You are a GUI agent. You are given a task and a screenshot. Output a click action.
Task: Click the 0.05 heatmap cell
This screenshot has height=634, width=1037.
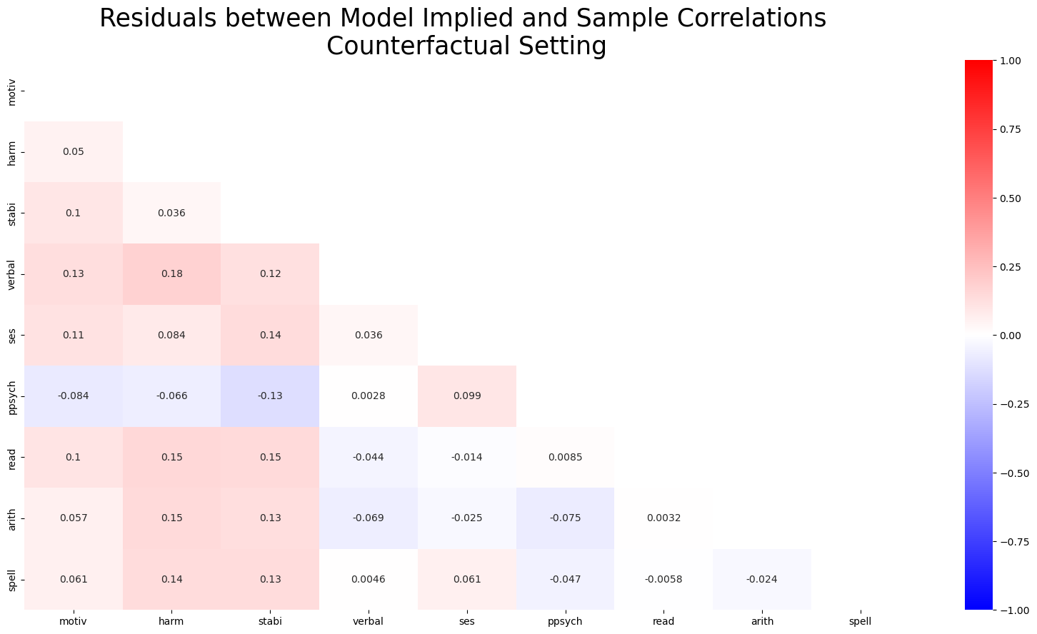74,152
